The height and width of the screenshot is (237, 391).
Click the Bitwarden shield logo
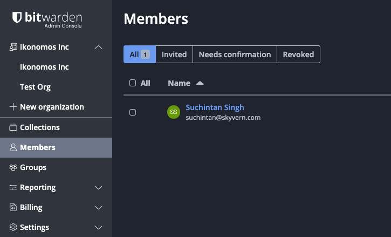tap(17, 17)
